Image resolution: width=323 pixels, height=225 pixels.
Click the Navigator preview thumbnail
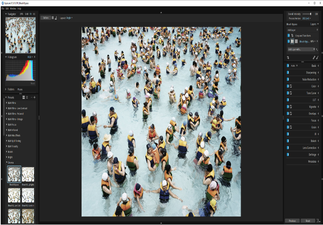(20, 35)
